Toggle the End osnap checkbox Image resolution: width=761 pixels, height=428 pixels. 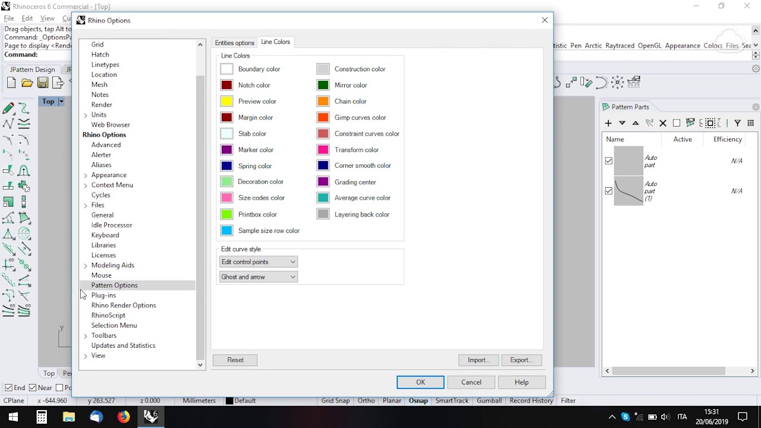[8, 388]
